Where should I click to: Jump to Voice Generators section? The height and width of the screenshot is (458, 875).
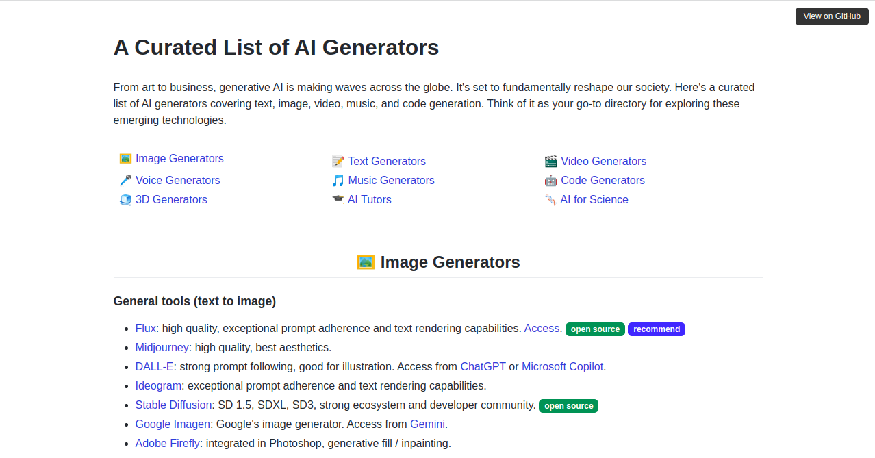pyautogui.click(x=178, y=181)
